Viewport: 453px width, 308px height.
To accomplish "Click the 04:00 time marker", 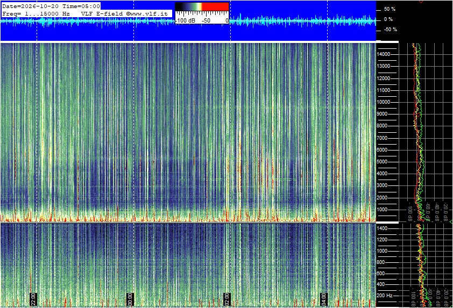I will (323, 299).
